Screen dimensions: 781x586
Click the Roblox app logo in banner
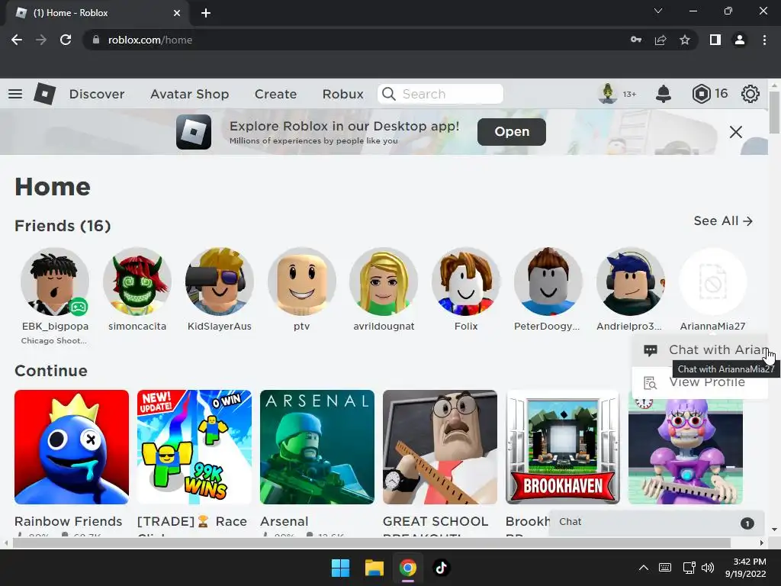coord(194,132)
